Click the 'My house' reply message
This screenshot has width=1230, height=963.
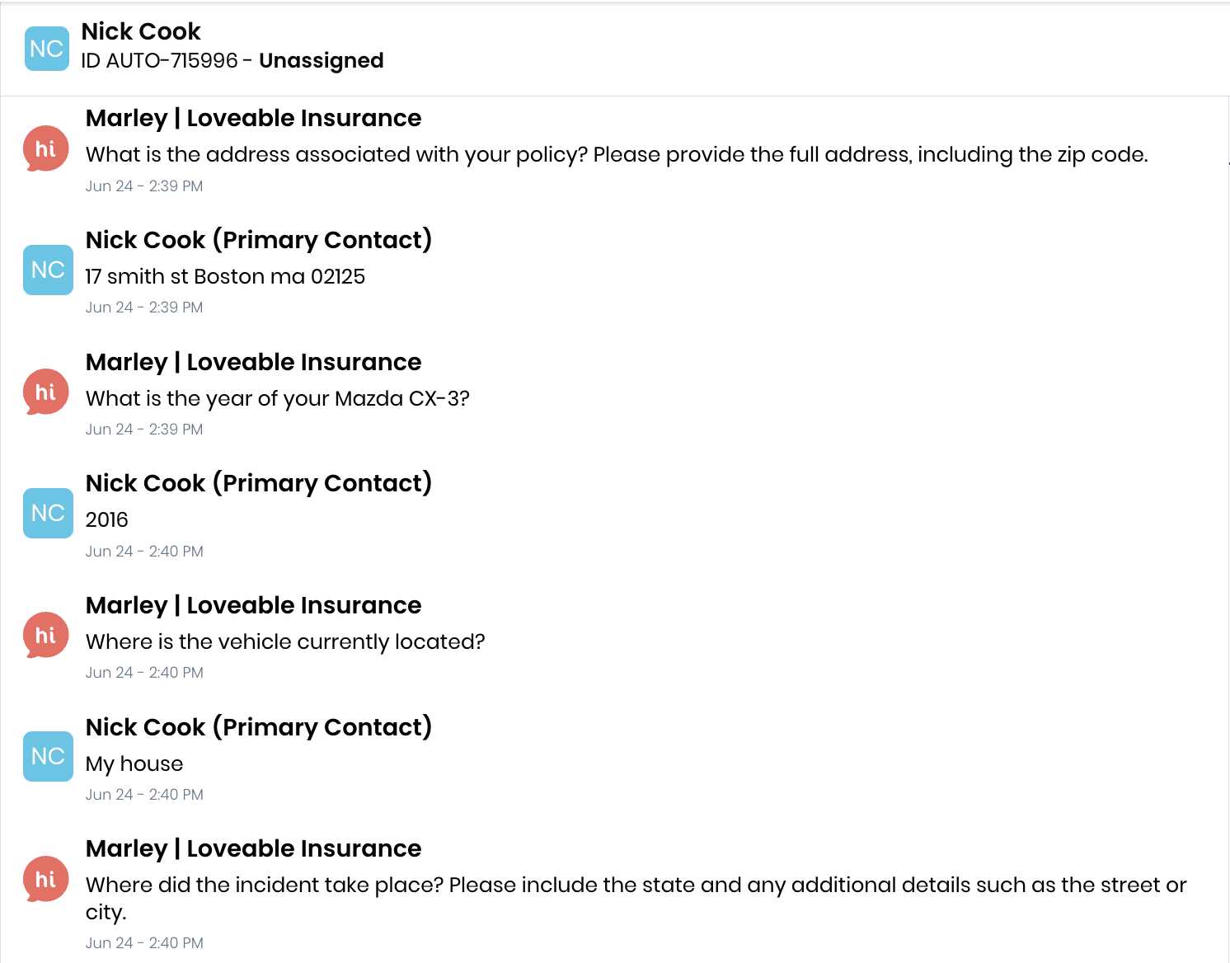(134, 764)
